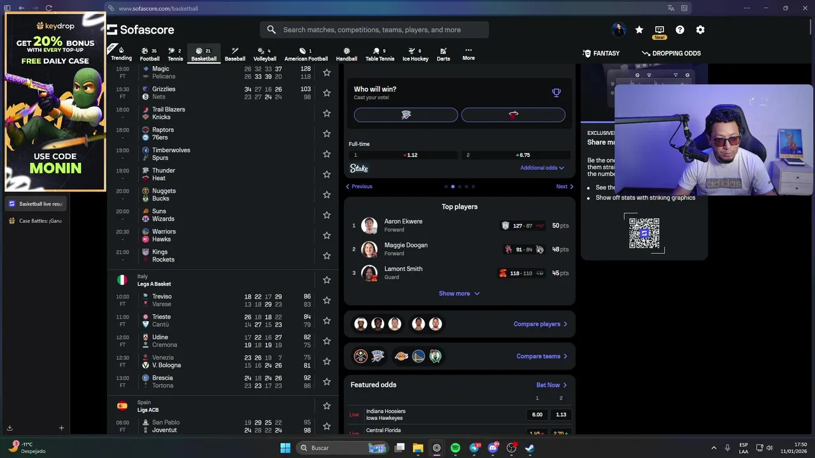Select the Tennis sports tab
The width and height of the screenshot is (815, 458).
pos(175,54)
